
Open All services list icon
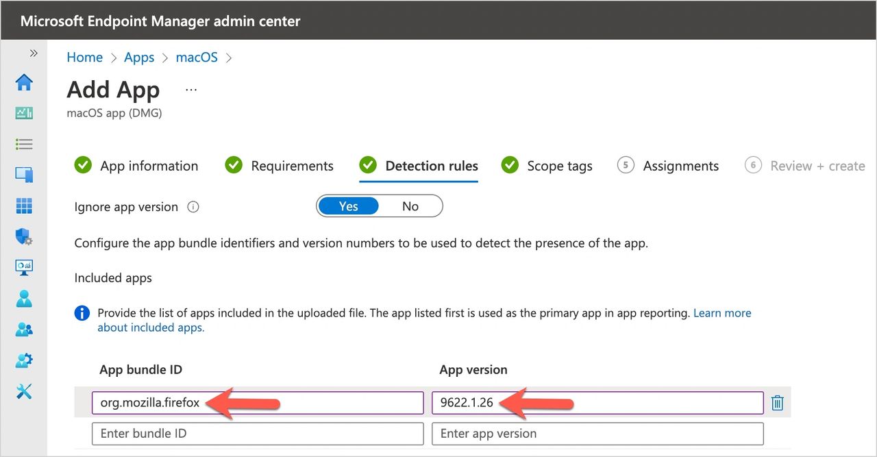tap(24, 145)
